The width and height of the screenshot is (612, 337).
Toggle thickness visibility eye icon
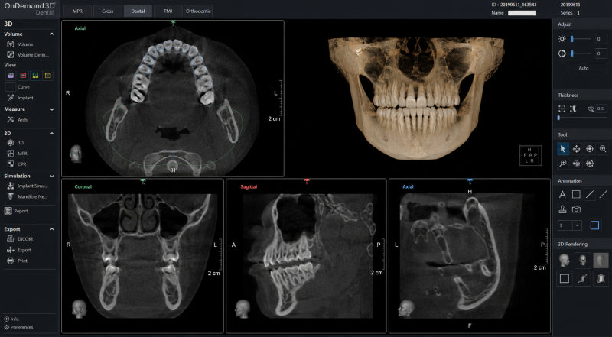[591, 109]
